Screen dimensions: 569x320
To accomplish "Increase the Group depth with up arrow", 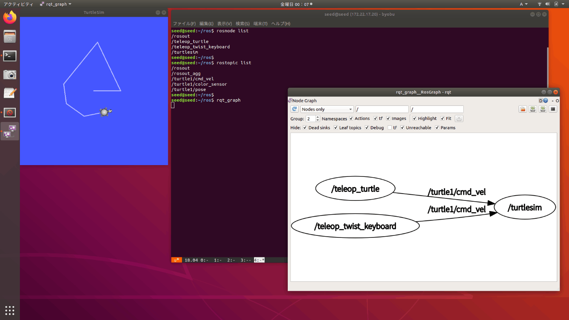I will 318,117.
